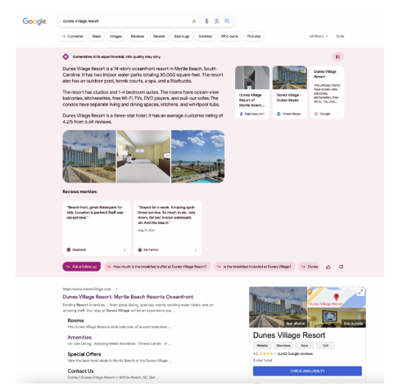Open Google Lens image search icon
Viewport: 394px width, 386px height.
point(217,21)
